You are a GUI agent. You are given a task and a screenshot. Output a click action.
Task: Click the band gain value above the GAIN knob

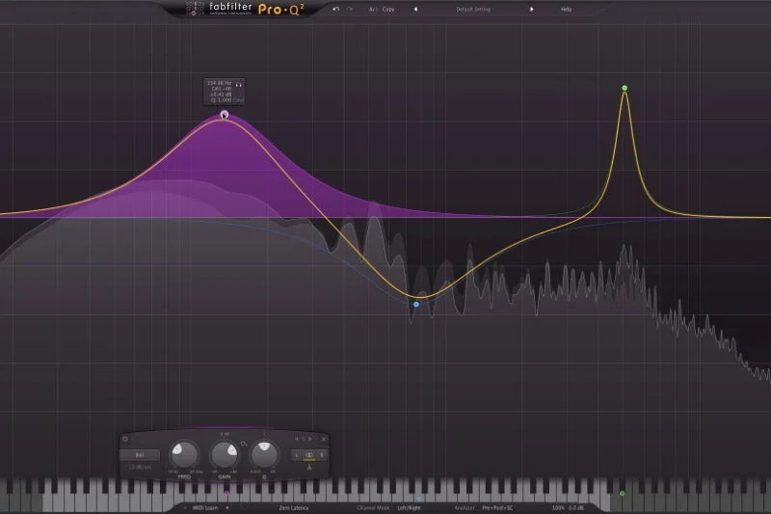[225, 434]
